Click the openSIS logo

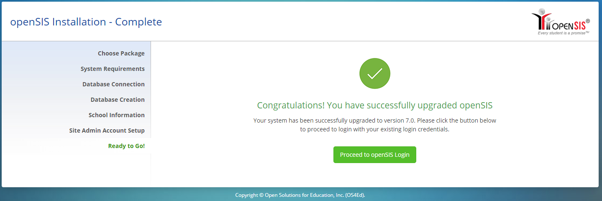tap(561, 22)
